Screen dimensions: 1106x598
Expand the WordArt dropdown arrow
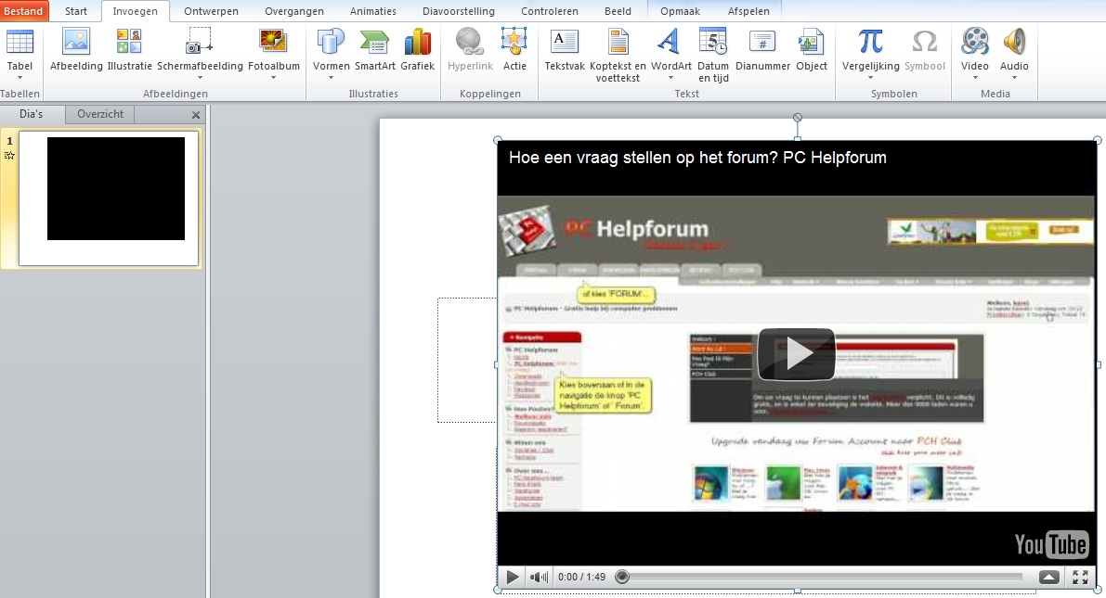click(x=670, y=78)
